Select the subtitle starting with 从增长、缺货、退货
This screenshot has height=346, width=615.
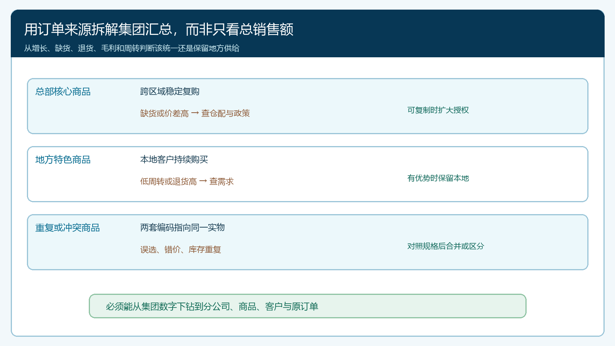pos(132,48)
